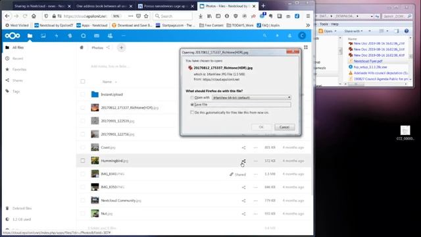The height and width of the screenshot is (237, 421).
Task: Open the IrfanView application dropdown
Action: (x=251, y=97)
